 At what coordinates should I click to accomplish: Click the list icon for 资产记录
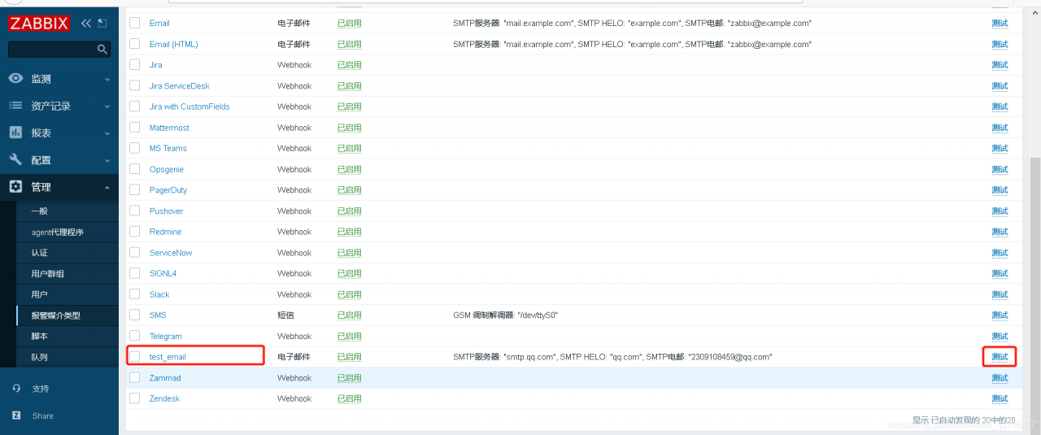click(x=15, y=106)
